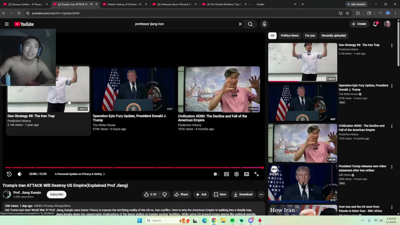Switch to the 'Outlier' browser tab
The image size is (400, 225).
(274, 4)
